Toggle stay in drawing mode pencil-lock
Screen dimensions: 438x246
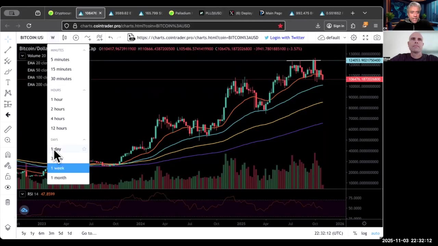(x=8, y=166)
